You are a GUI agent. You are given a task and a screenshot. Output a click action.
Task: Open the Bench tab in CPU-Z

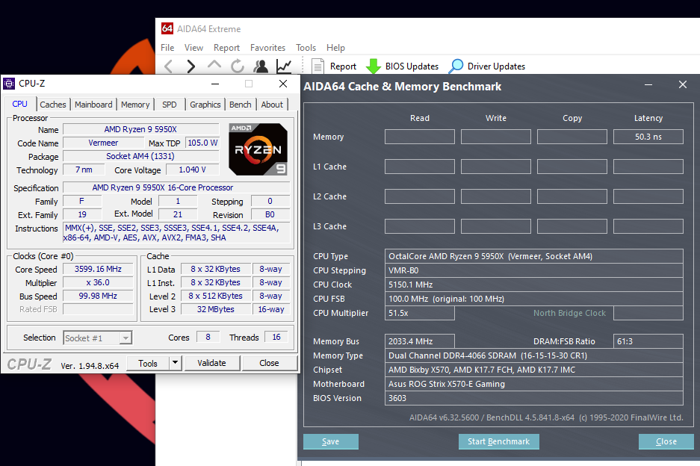coord(240,105)
